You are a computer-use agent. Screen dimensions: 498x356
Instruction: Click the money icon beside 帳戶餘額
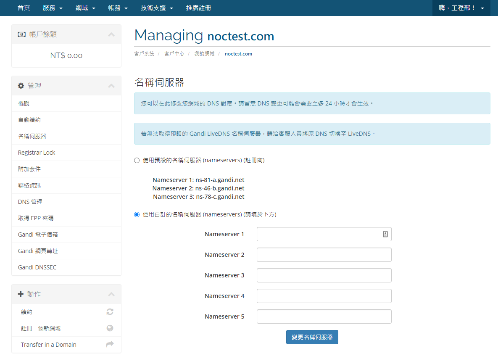coord(21,34)
